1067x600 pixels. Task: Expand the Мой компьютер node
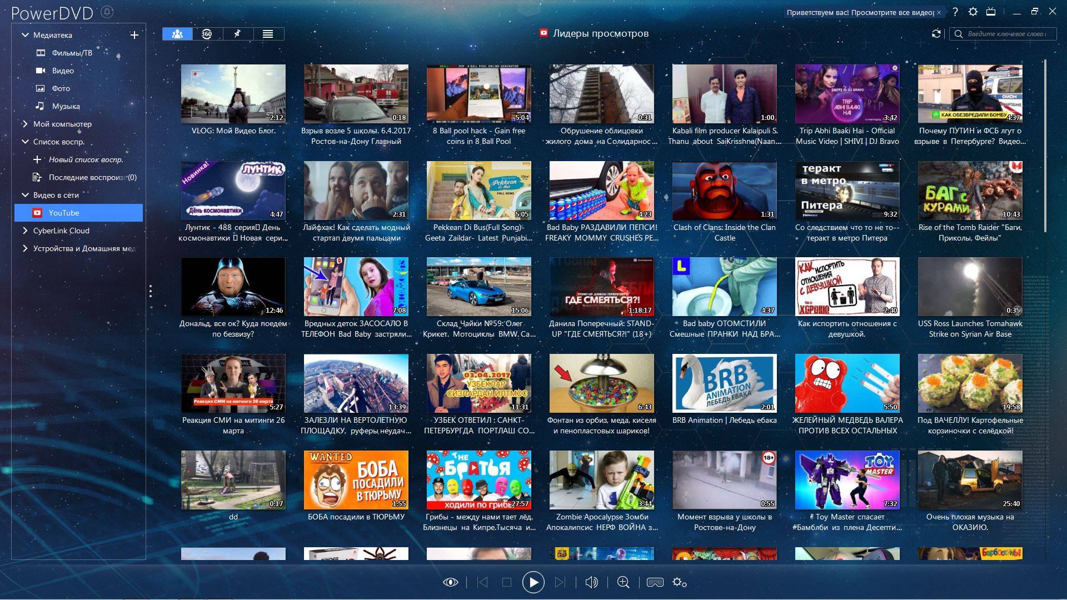coord(25,124)
